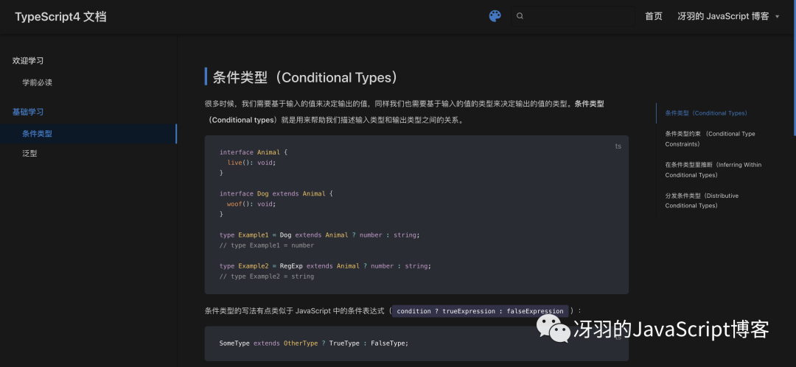Viewport: 796px width, 367px height.
Task: Click the page heading 条件类型（Conditional Types）
Action: 304,77
